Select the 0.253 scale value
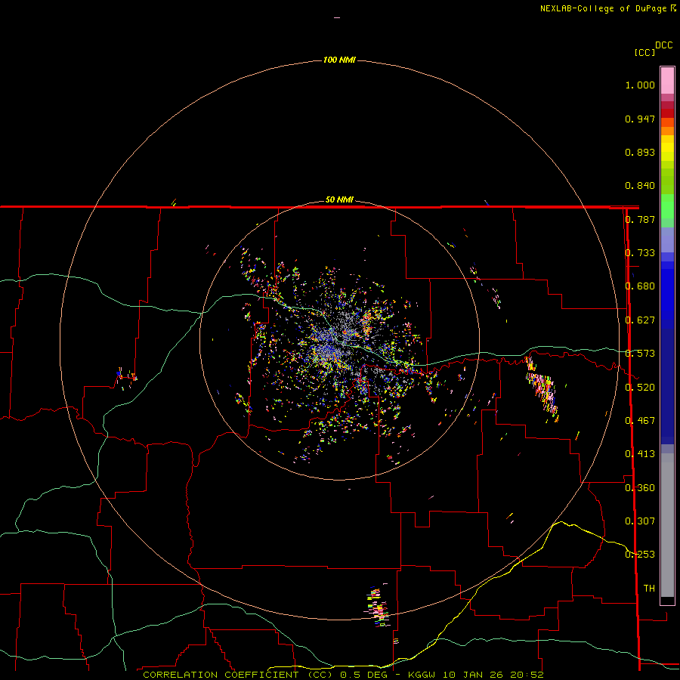This screenshot has height=680, width=680. click(x=640, y=555)
